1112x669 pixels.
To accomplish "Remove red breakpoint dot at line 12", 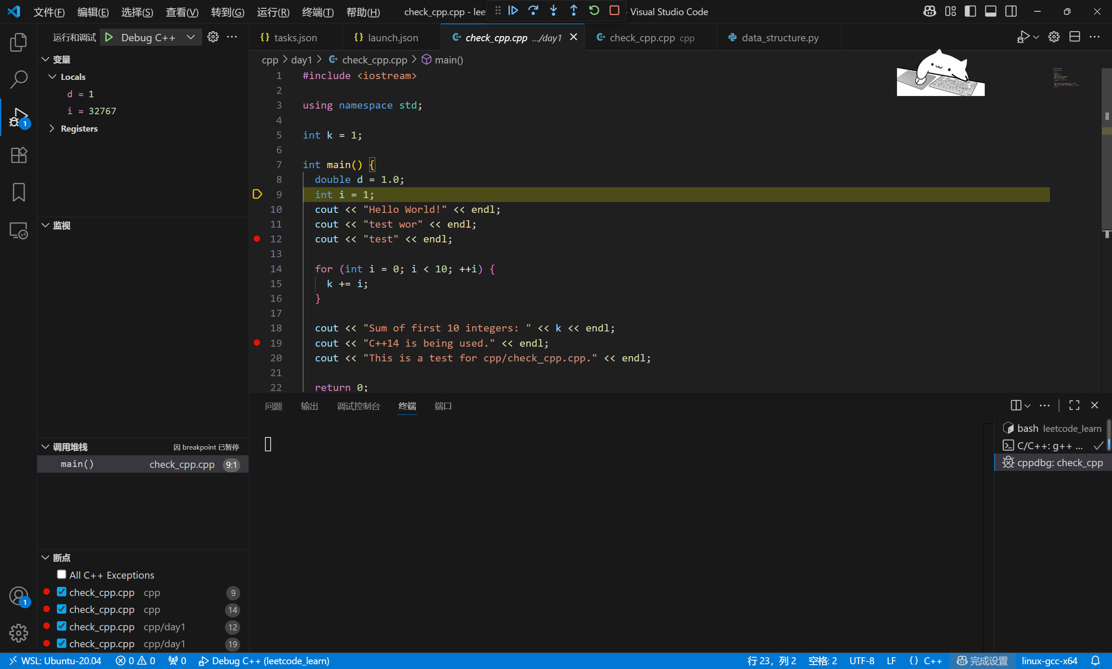I will pos(256,239).
